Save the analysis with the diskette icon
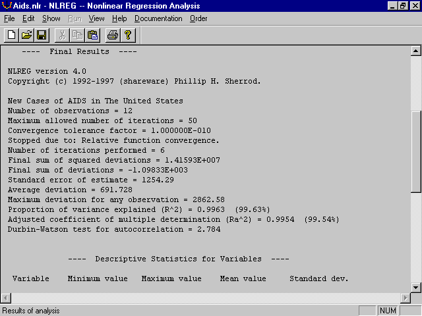Image resolution: width=422 pixels, height=316 pixels. (41, 35)
